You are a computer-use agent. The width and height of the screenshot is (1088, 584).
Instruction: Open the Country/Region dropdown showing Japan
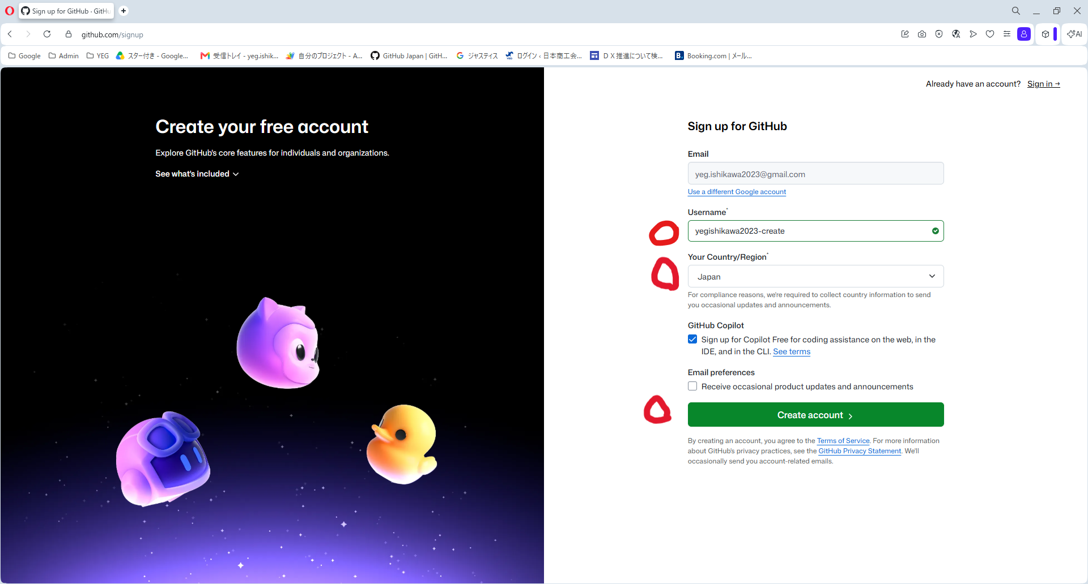[815, 276]
